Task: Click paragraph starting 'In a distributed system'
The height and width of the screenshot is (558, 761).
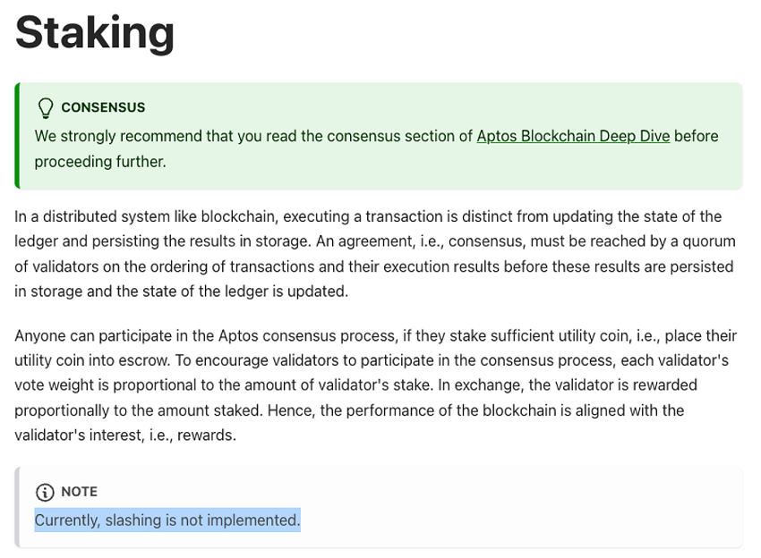Action: pos(375,254)
